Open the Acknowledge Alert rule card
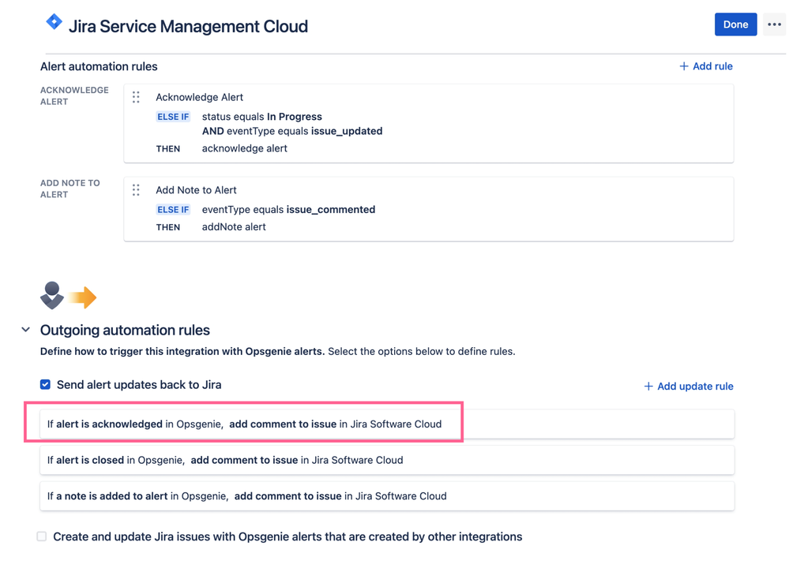The image size is (789, 583). 429,123
